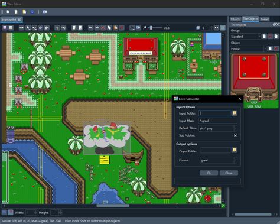Screen dimensions: 280x224
Task: Close the Tile Objects panel
Action: [278, 24]
